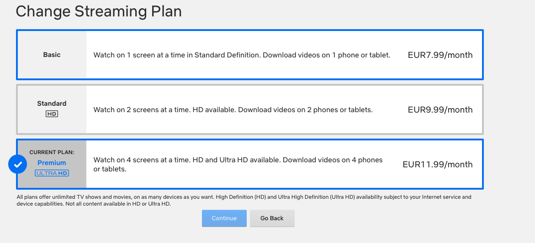This screenshot has width=535, height=243.
Task: Click the blue checkmark circle icon
Action: (x=17, y=165)
